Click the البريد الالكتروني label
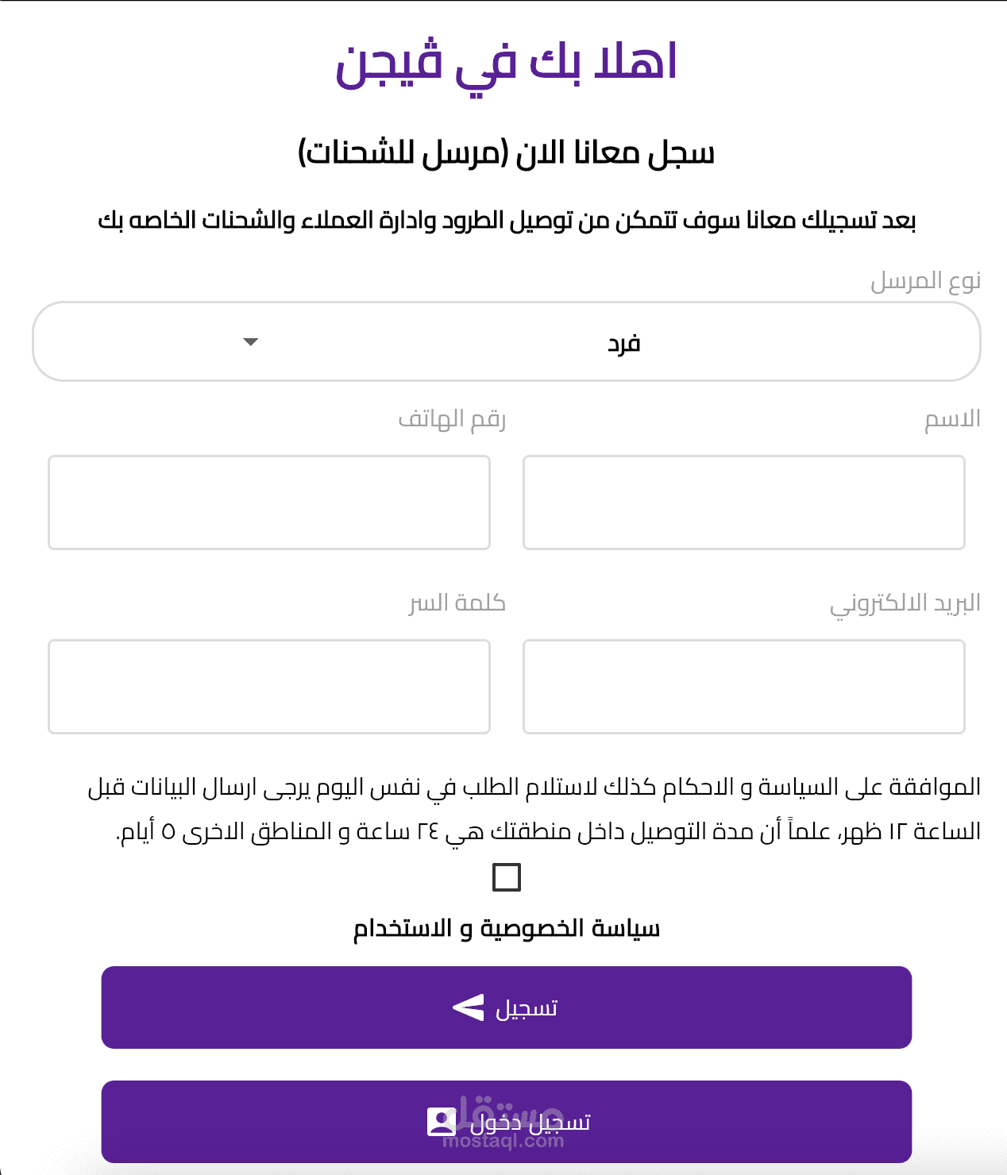 905,603
